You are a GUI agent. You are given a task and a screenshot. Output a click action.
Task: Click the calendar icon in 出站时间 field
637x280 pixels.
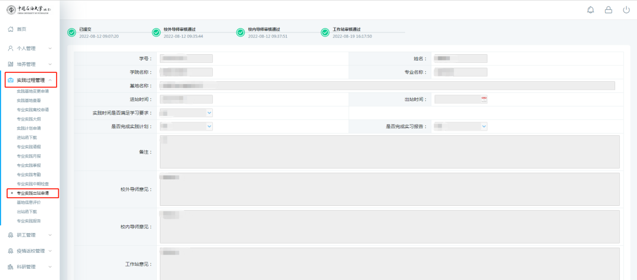484,99
